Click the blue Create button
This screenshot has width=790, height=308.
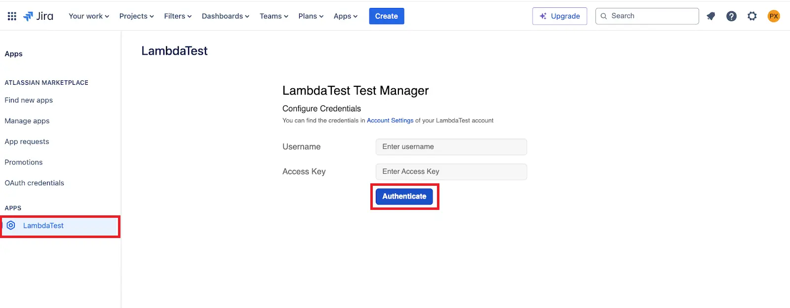[x=386, y=16]
